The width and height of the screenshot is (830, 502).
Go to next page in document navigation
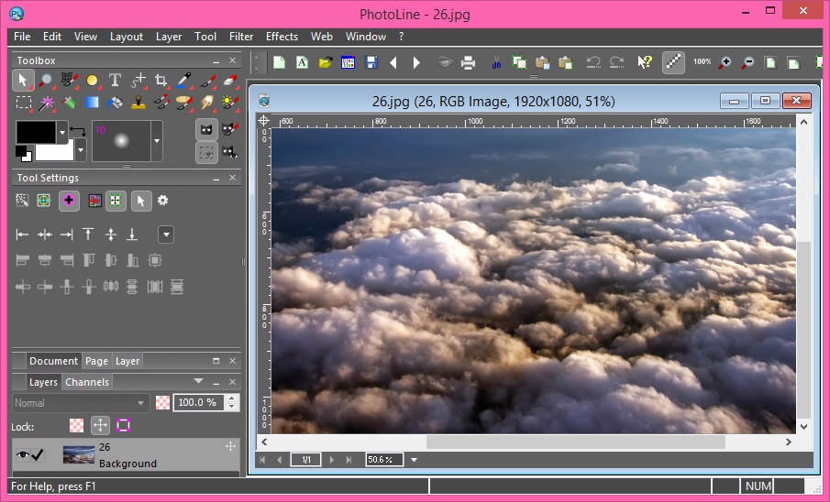(332, 460)
